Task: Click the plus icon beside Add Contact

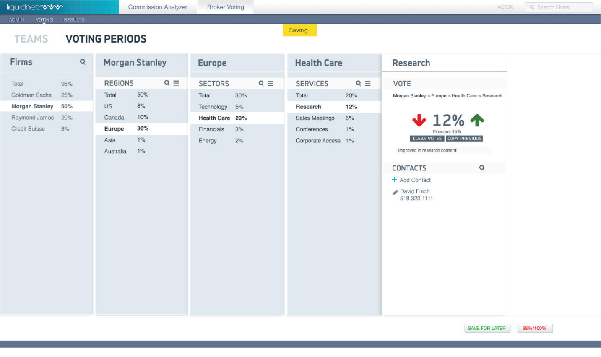Action: tap(394, 180)
